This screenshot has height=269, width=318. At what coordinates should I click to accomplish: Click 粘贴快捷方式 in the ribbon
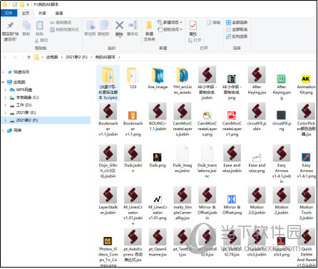coord(64,29)
